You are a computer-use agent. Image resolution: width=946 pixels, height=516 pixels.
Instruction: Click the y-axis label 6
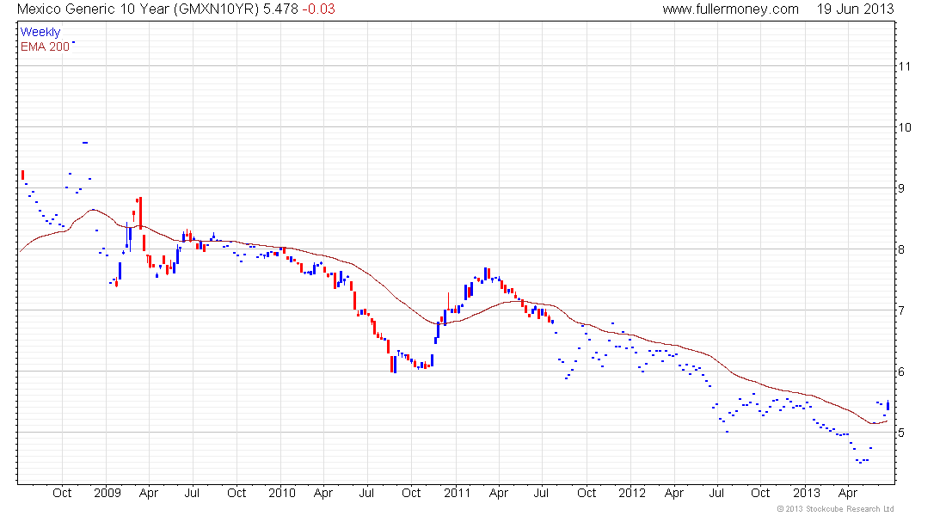[901, 372]
